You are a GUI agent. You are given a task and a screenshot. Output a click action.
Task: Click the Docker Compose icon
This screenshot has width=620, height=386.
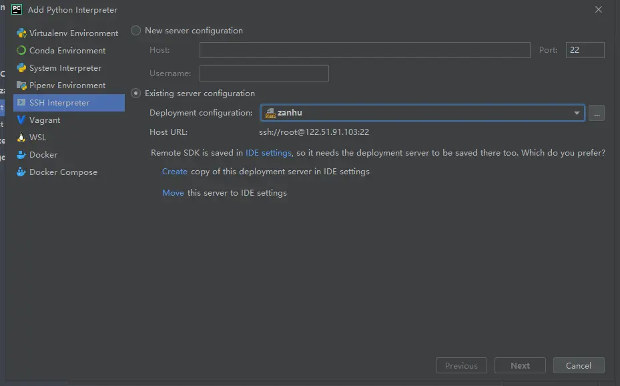21,172
